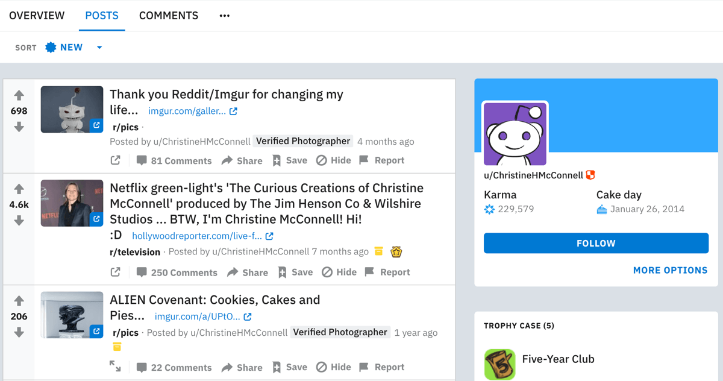Downvote the ALIEN Covenant post

[x=19, y=333]
